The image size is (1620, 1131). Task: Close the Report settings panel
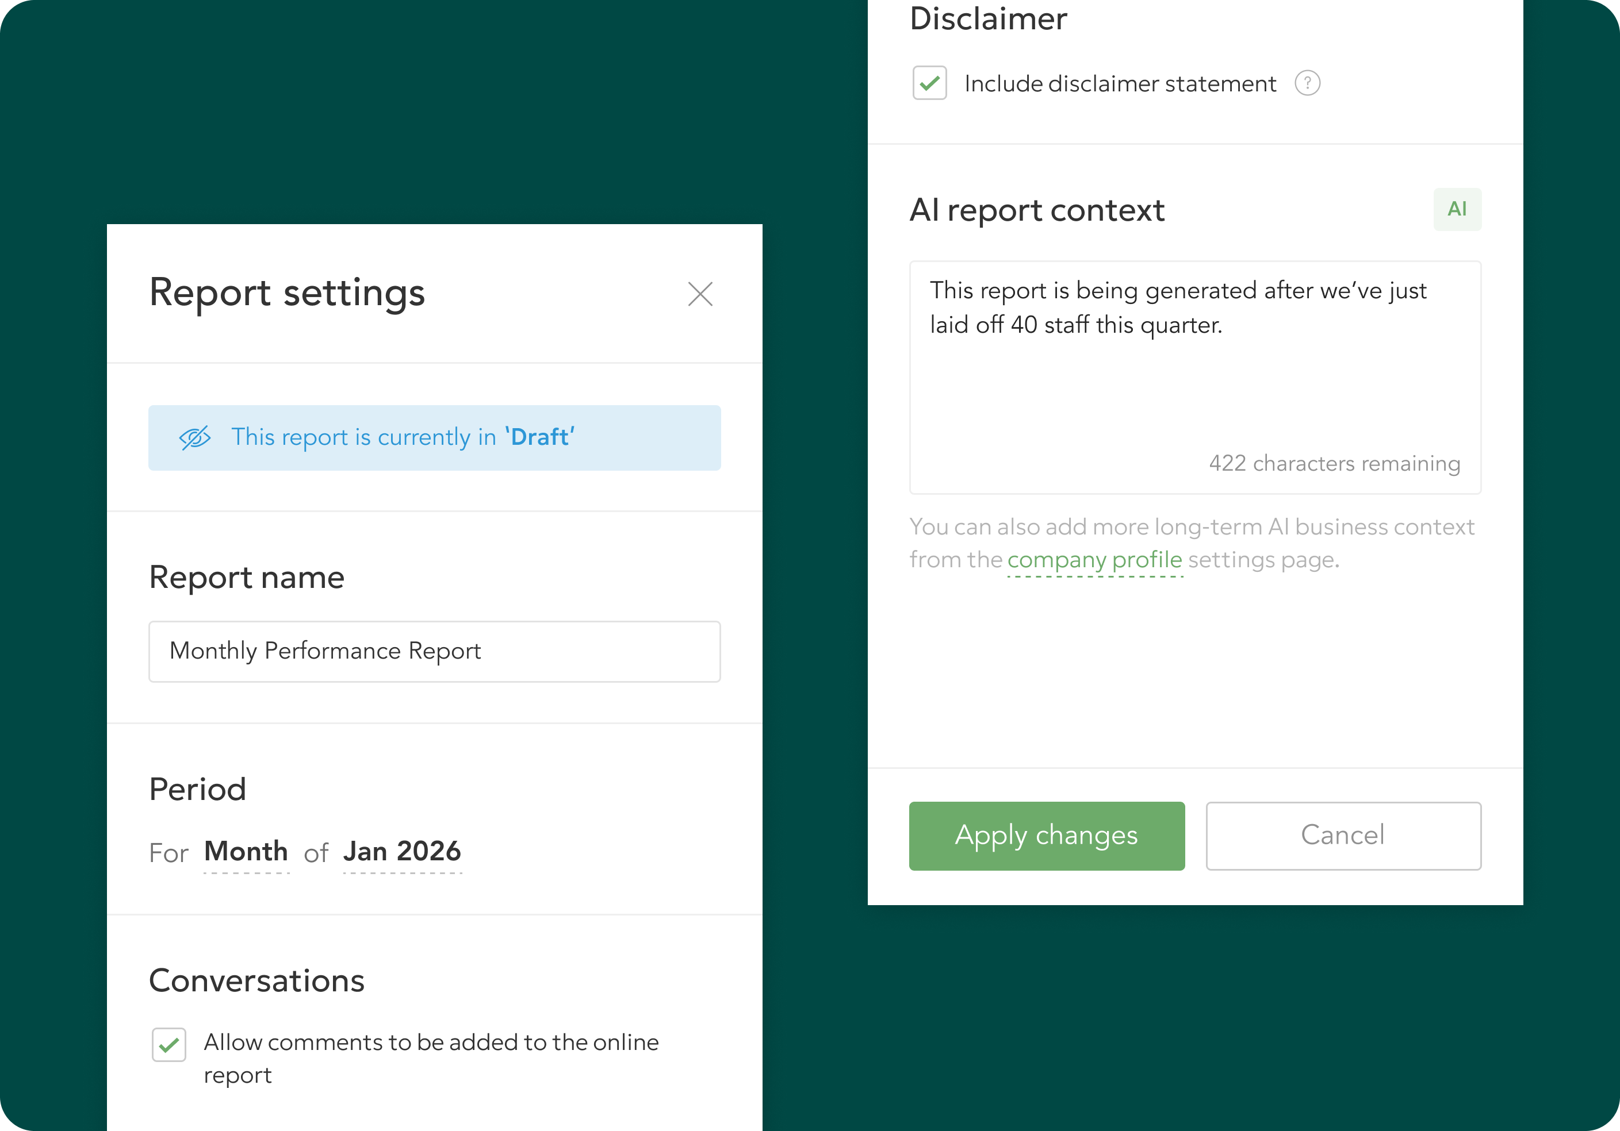point(700,294)
